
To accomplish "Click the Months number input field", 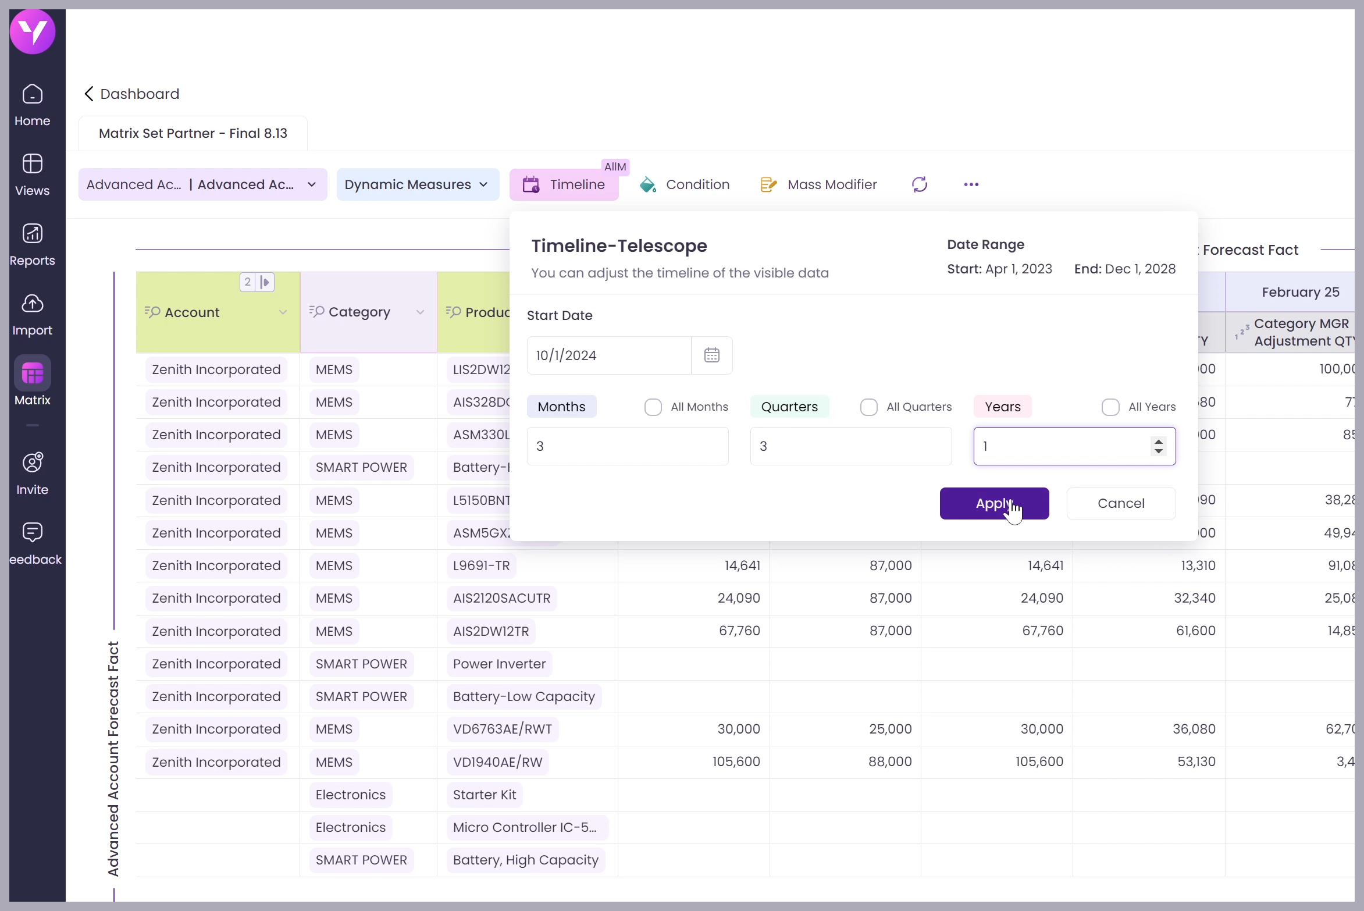I will coord(627,446).
